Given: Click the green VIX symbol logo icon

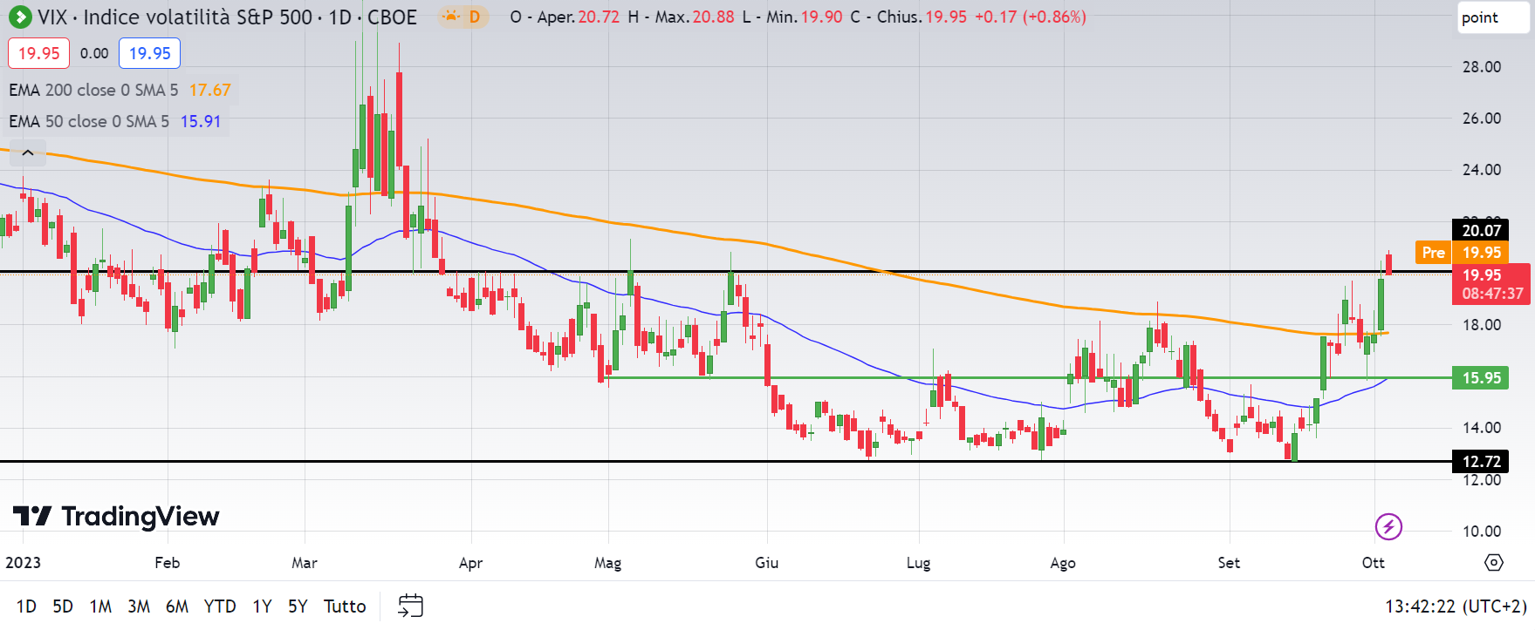Looking at the screenshot, I should click(19, 17).
